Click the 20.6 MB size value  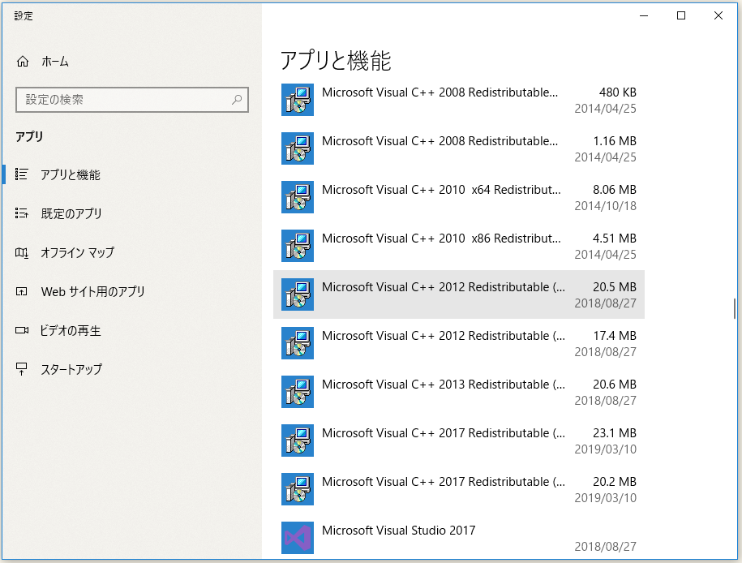tap(614, 385)
